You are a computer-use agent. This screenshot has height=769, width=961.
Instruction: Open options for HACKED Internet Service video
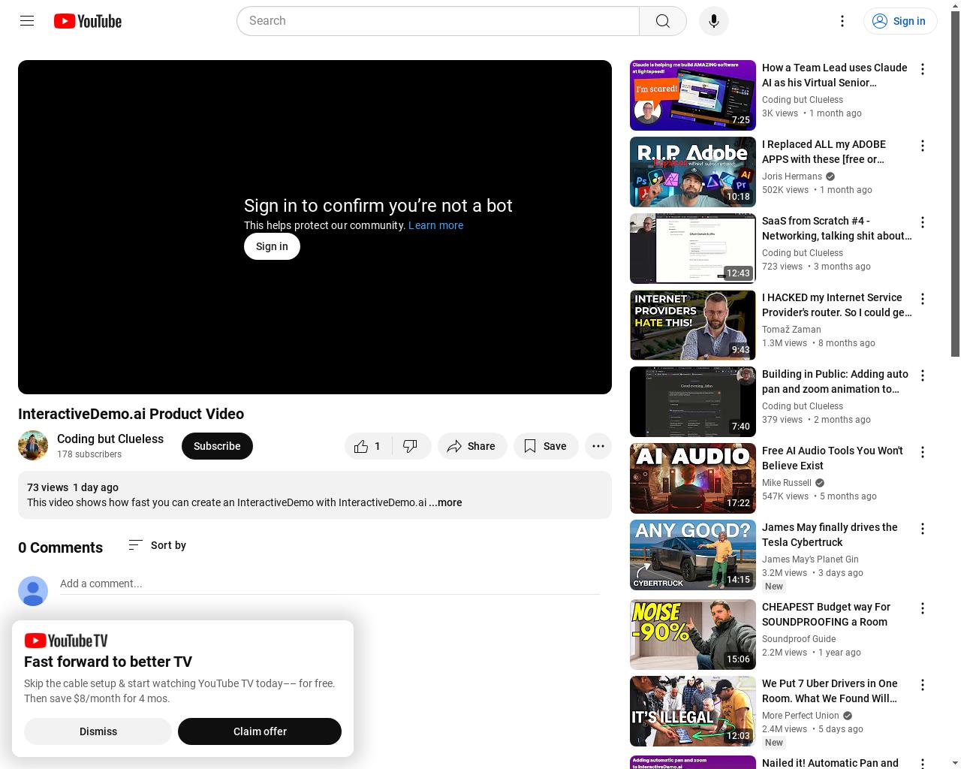[923, 299]
